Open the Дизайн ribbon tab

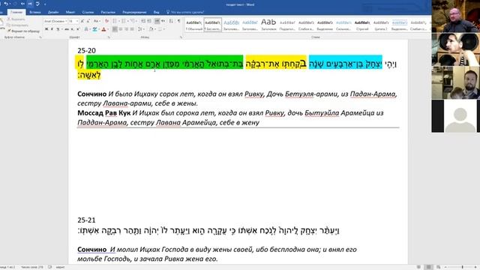[x=53, y=12]
